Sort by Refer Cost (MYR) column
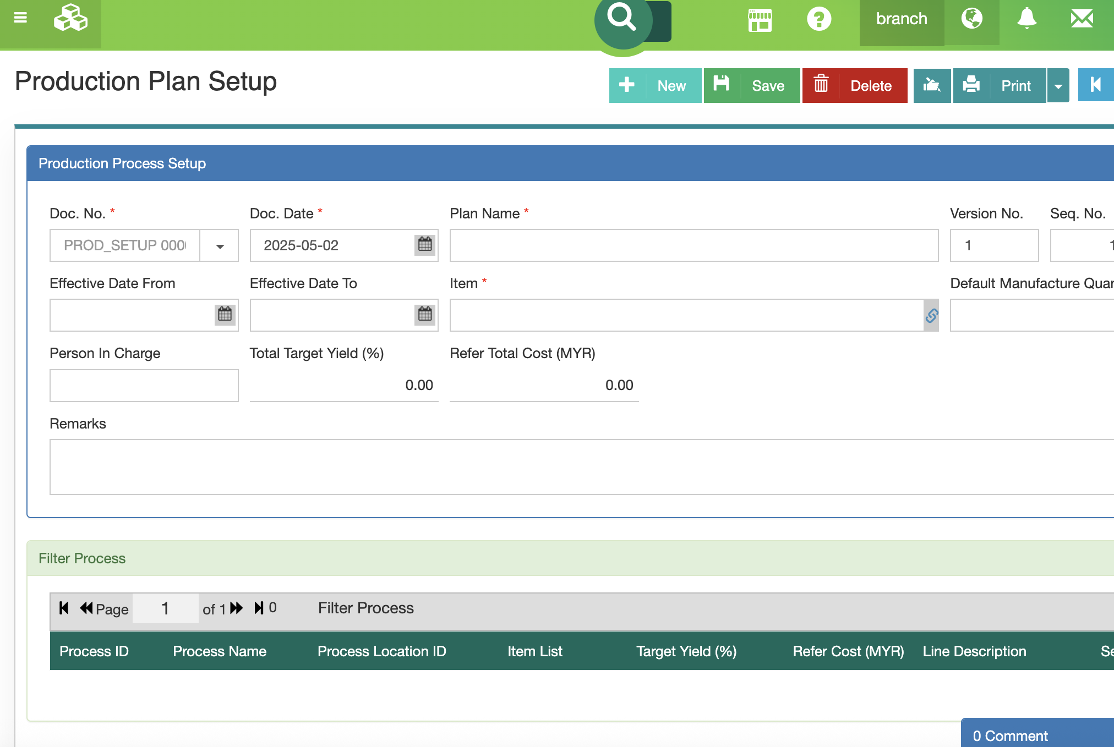The width and height of the screenshot is (1114, 747). coord(848,651)
